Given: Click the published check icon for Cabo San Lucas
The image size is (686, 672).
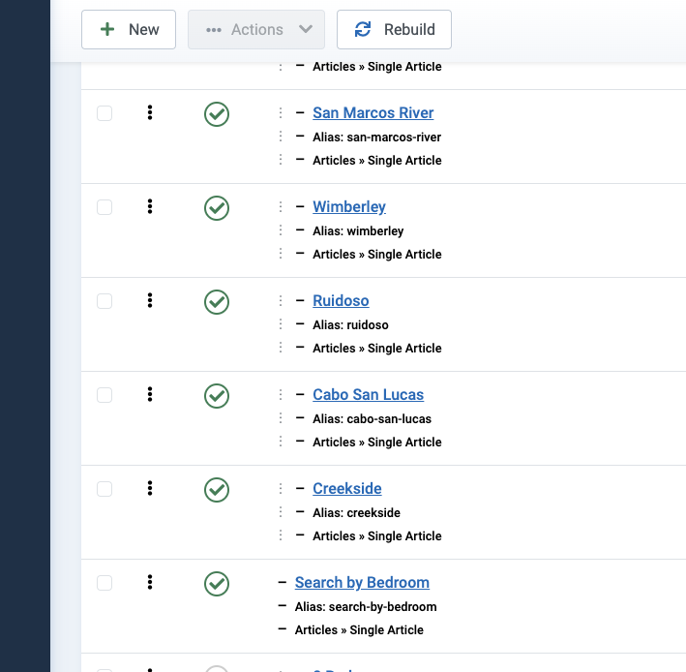Looking at the screenshot, I should (x=217, y=396).
